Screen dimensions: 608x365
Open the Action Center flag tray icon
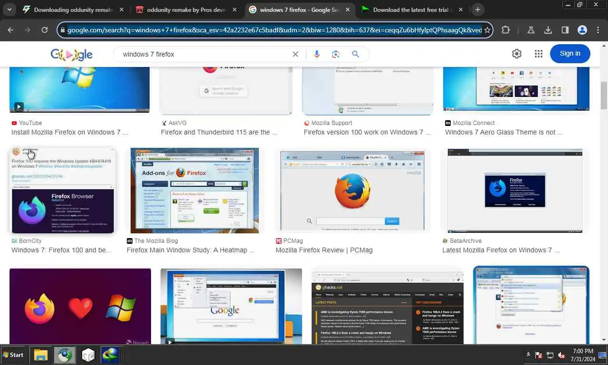pos(539,355)
